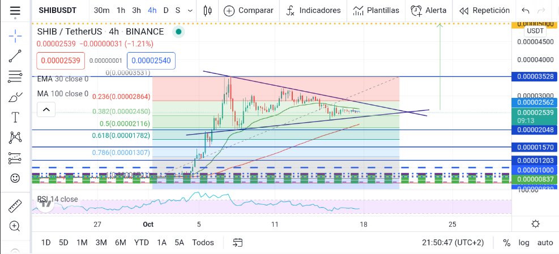559x254 pixels.
Task: Select the Text annotation tool
Action: (x=15, y=117)
